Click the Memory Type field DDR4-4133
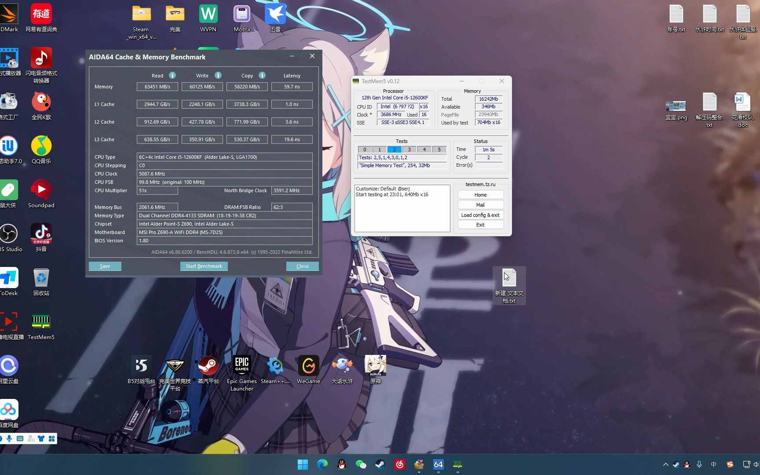Image resolution: width=760 pixels, height=475 pixels. (224, 216)
